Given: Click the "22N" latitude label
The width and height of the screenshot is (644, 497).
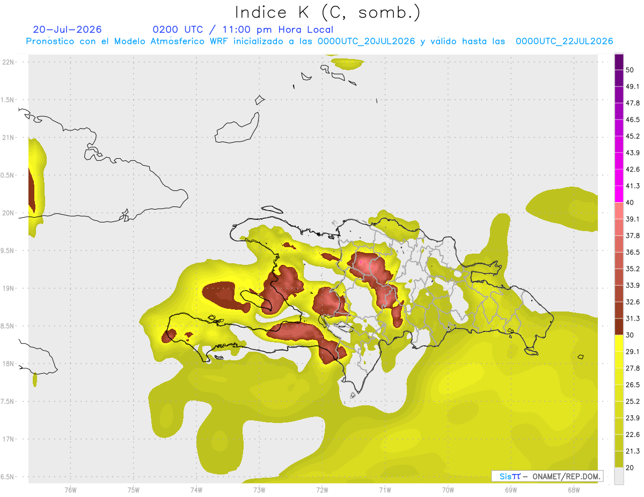Looking at the screenshot, I should (8, 62).
